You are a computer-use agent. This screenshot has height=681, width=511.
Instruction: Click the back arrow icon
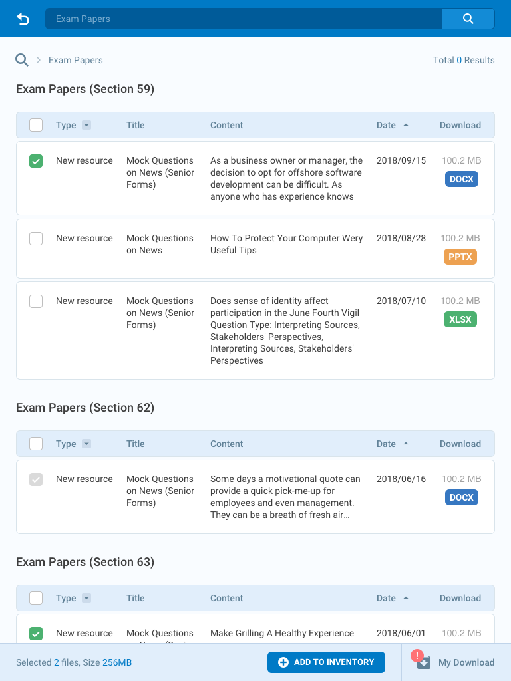23,19
